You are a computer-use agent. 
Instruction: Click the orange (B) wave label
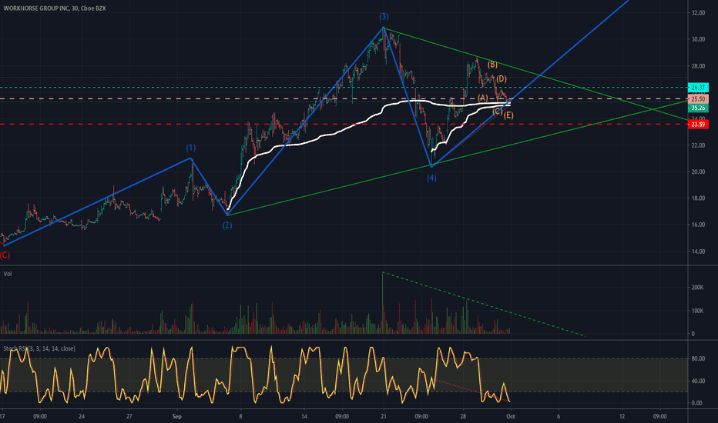(x=492, y=65)
